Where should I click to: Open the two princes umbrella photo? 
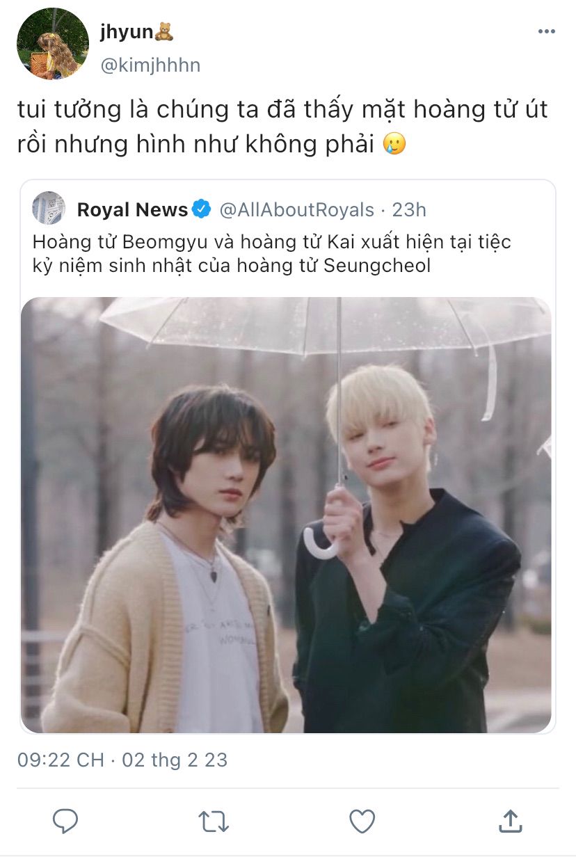pyautogui.click(x=287, y=515)
